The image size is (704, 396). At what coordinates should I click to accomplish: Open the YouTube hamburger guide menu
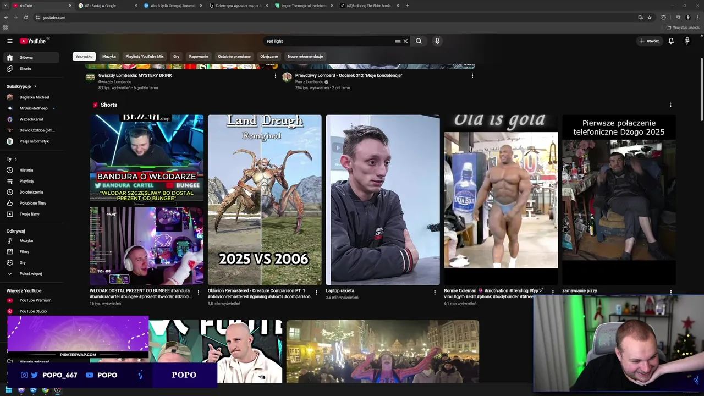(x=9, y=41)
